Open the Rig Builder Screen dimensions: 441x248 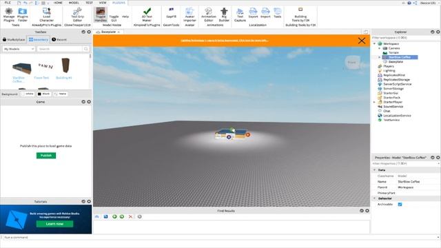(224, 15)
